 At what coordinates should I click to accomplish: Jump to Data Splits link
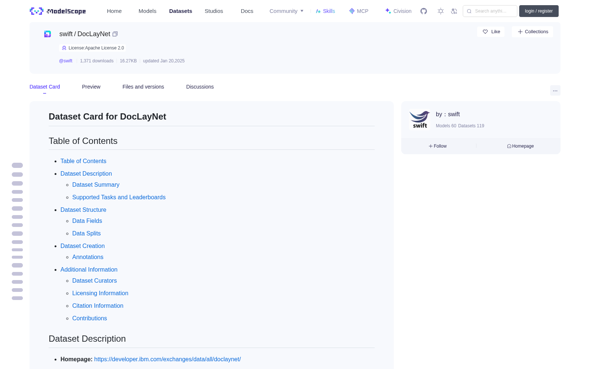click(86, 233)
